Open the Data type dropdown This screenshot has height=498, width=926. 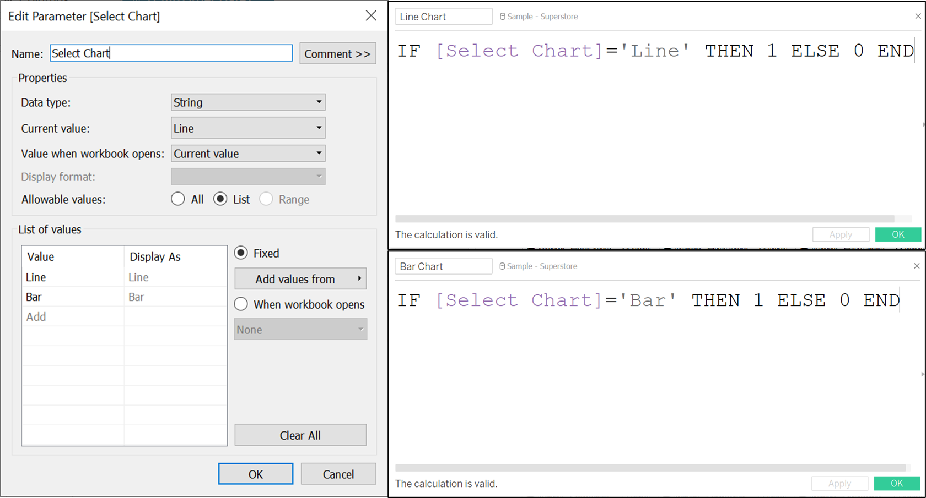coord(248,102)
